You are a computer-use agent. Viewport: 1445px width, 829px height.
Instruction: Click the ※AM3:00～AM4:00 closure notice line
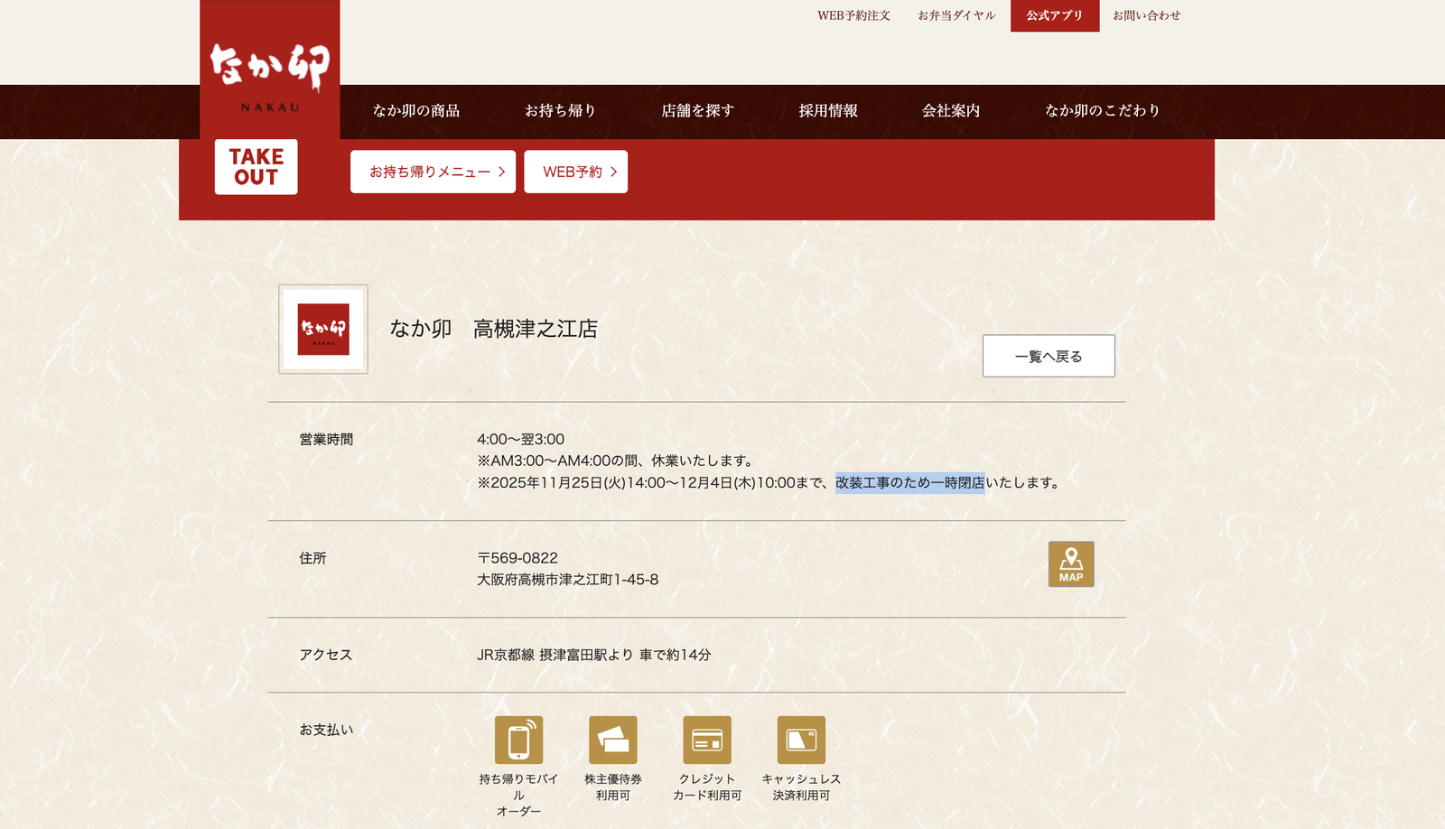point(617,461)
